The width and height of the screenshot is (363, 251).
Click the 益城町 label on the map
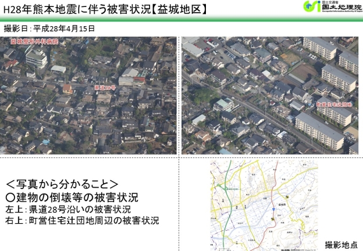point(283,205)
